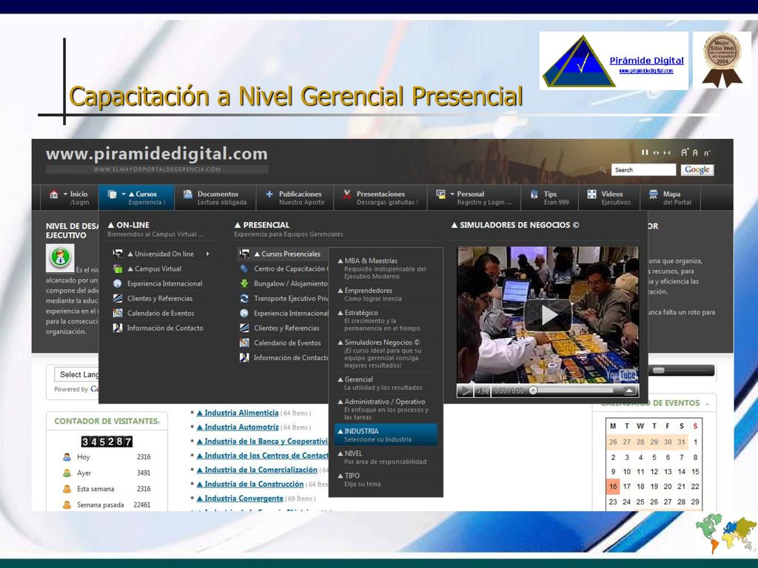Click the Presentaciones scissors icon
This screenshot has width=758, height=568.
(x=346, y=195)
